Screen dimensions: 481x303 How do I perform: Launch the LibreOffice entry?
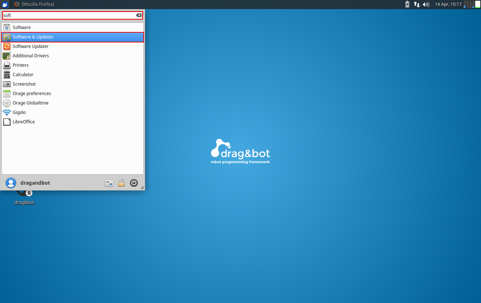pyautogui.click(x=73, y=122)
